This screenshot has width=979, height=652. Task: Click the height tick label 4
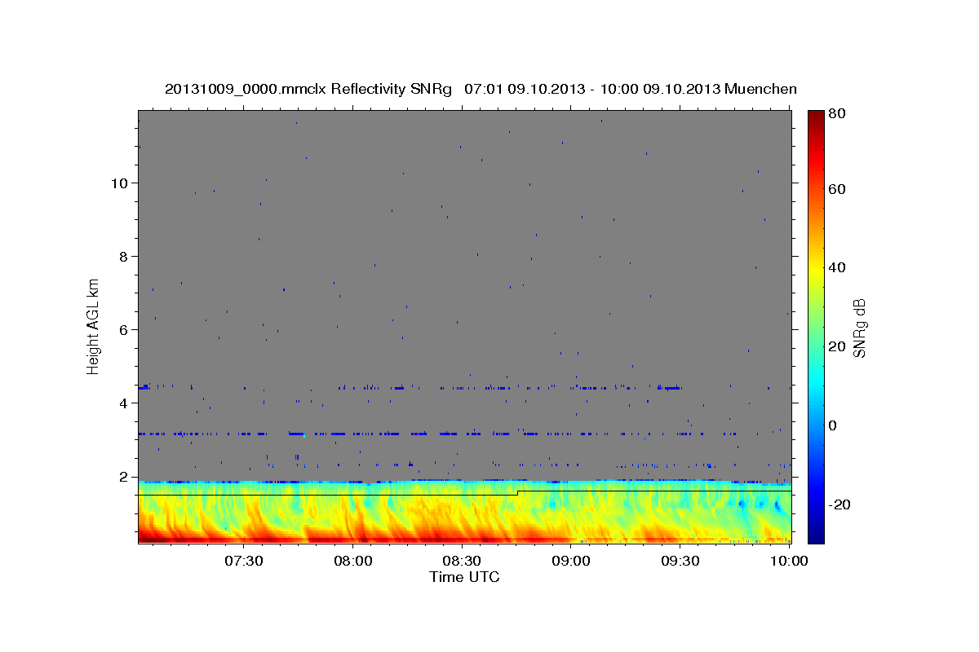tap(123, 403)
